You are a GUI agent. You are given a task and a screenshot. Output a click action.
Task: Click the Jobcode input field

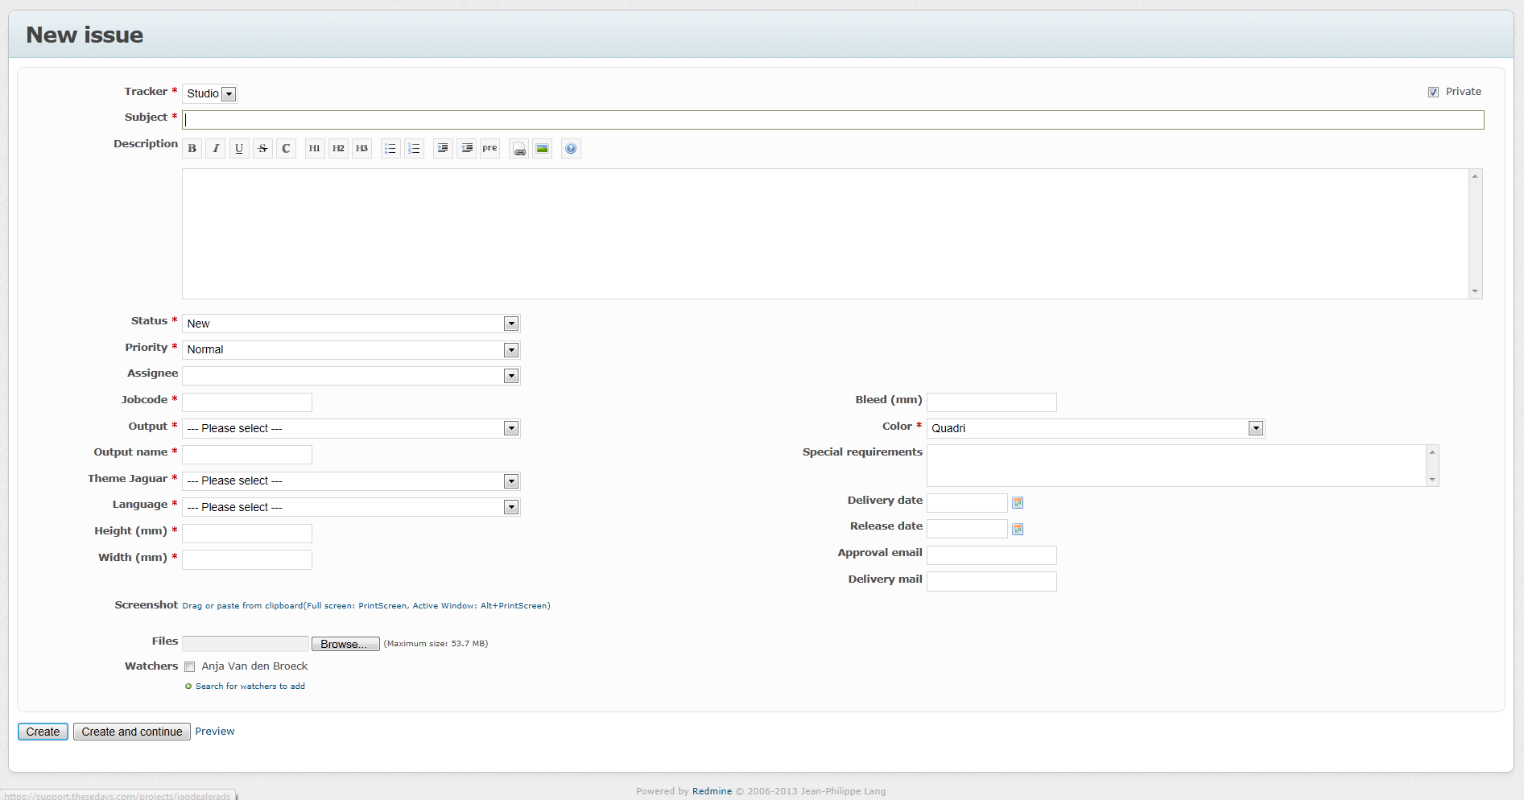[247, 402]
